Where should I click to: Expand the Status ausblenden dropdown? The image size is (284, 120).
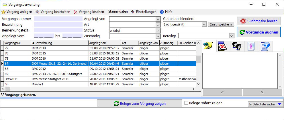tap(204, 24)
